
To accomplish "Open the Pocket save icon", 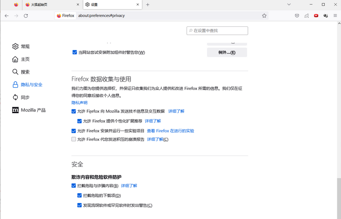I will point(297,15).
